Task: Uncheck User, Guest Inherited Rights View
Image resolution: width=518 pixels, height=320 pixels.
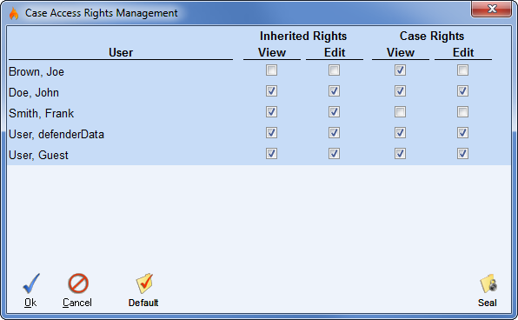Action: 271,153
